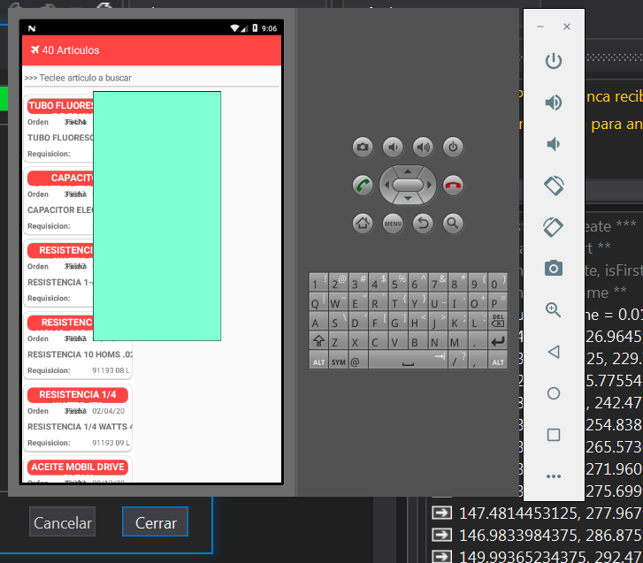The height and width of the screenshot is (563, 643).
Task: Rotate device right from sidebar
Action: 553,227
